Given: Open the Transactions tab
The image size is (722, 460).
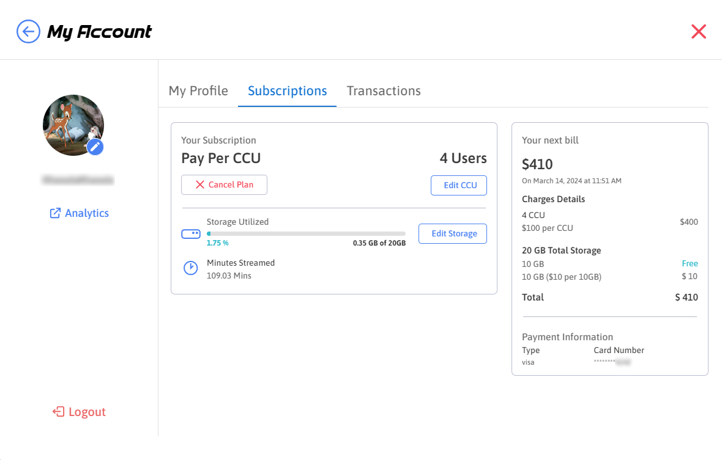Looking at the screenshot, I should coord(384,91).
